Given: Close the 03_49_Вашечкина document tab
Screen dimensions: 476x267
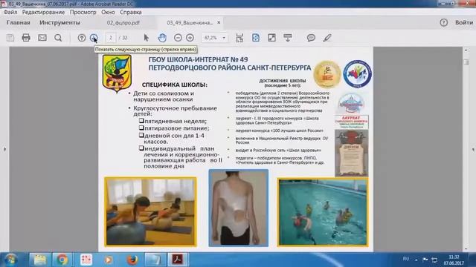Looking at the screenshot, I should point(219,23).
